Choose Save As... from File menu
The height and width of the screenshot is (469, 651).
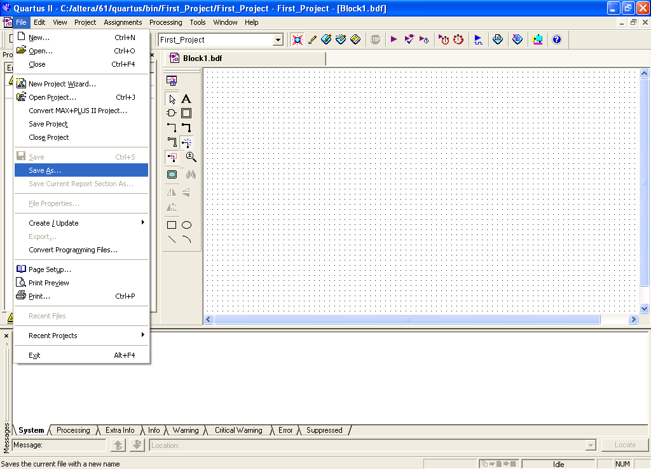point(45,170)
